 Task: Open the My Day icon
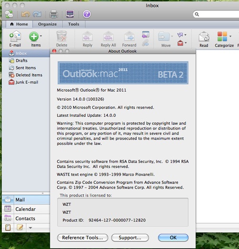[x=70, y=14]
